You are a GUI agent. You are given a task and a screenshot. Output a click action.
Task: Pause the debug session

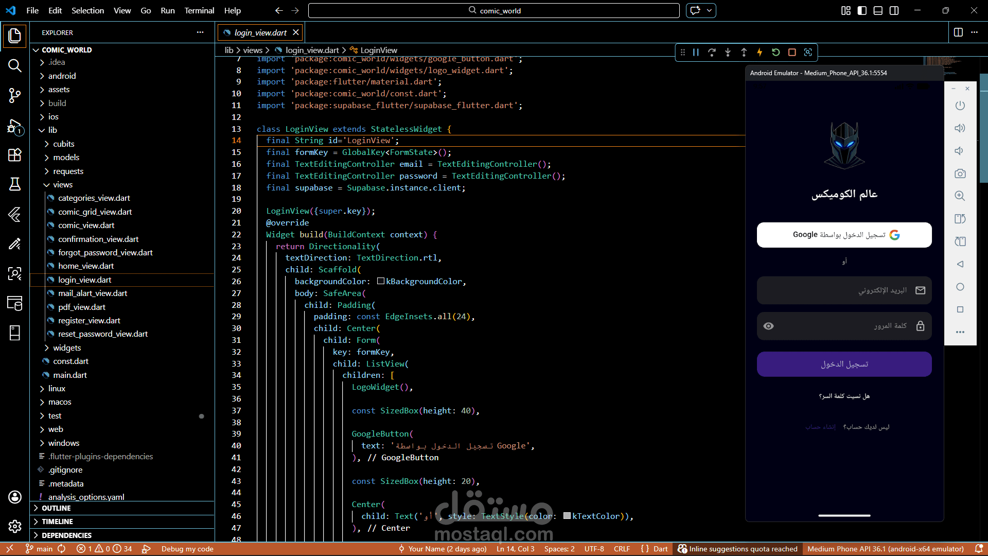click(x=696, y=52)
